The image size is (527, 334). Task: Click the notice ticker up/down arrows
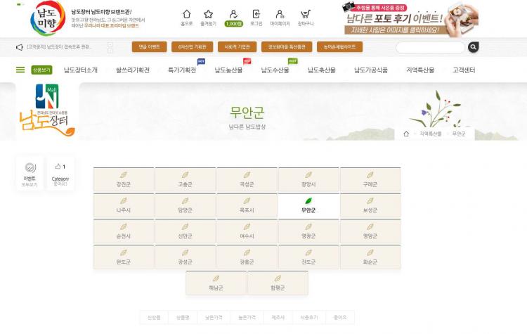click(x=110, y=47)
